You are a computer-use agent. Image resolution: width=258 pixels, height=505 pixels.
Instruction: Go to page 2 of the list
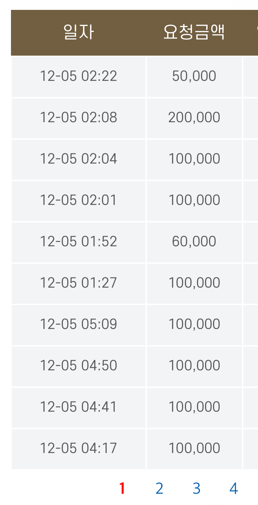pos(159,489)
